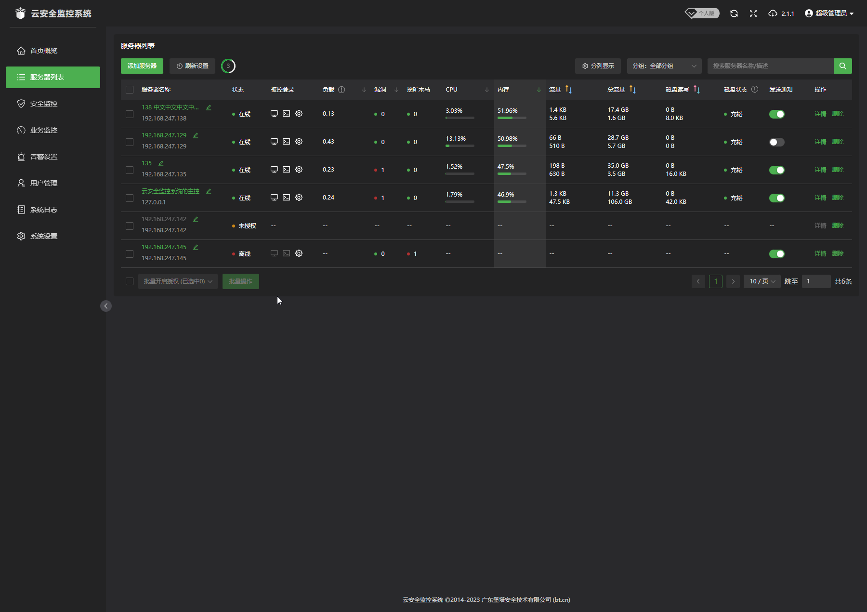Open terminal icon for 192.168.247.129 row
Screen dimensions: 867x612
(286, 142)
